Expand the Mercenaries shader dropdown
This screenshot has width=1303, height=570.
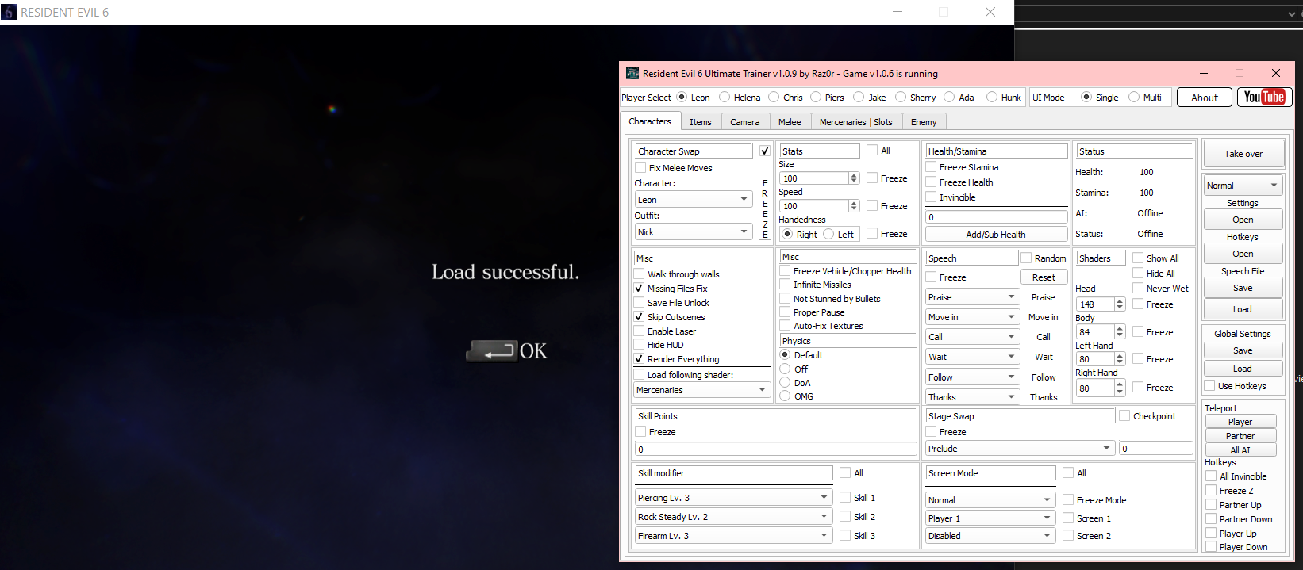702,390
